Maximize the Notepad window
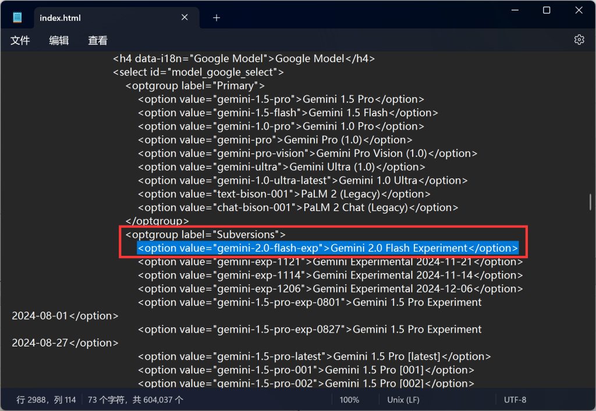The image size is (596, 411). (x=547, y=10)
